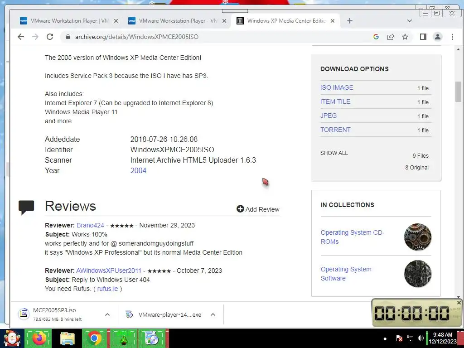Click the scrollbar down arrow
464x348 pixels.
458,297
